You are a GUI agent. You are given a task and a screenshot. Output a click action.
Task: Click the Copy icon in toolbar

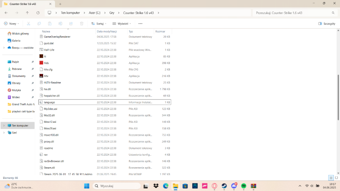click(x=39, y=23)
